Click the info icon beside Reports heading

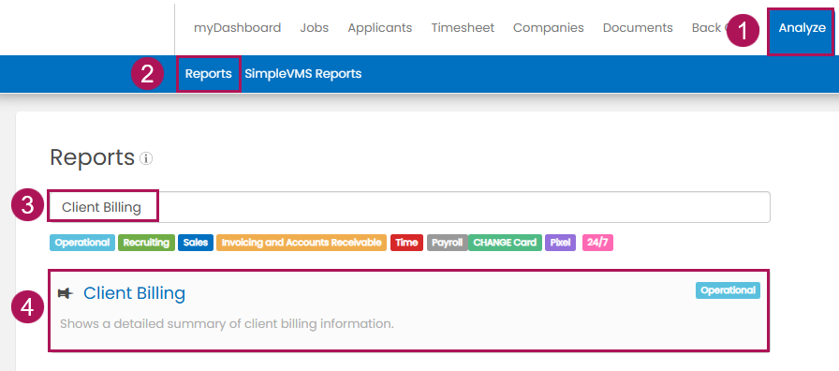[146, 159]
